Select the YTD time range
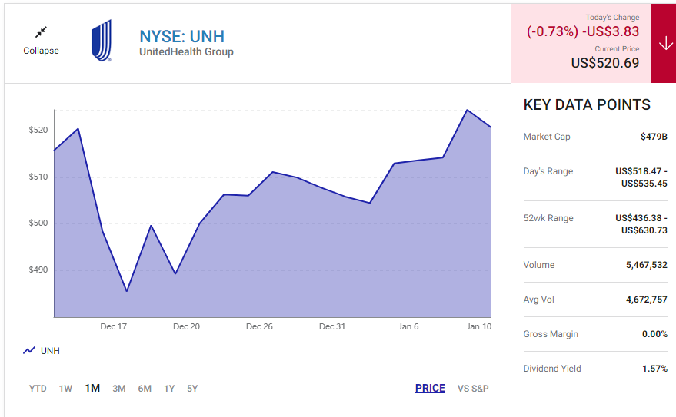Image resolution: width=676 pixels, height=417 pixels. pos(38,389)
